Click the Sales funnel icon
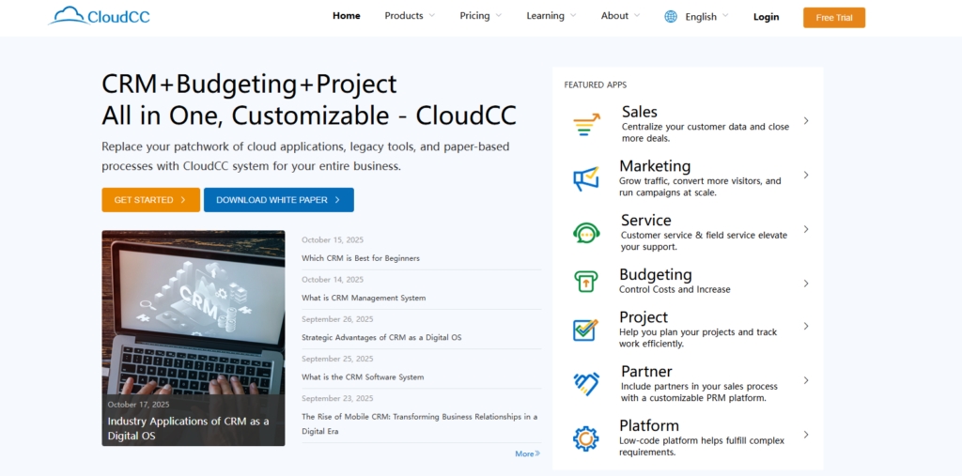Viewport: 962px width, 476px height. point(586,124)
